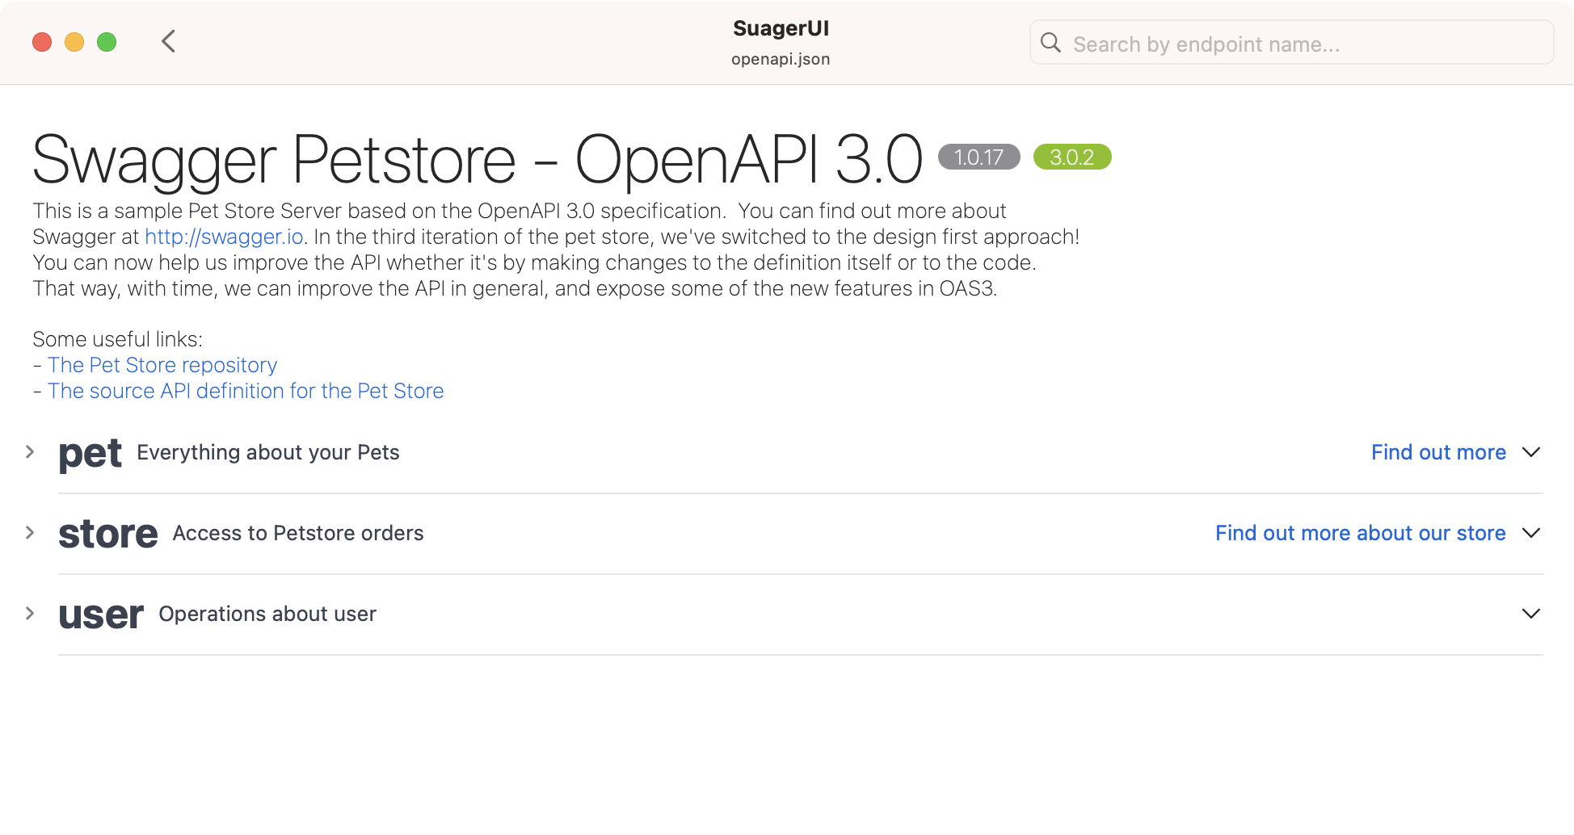Image resolution: width=1574 pixels, height=835 pixels.
Task: Click 'Access to Petstore orders' text
Action: click(298, 533)
